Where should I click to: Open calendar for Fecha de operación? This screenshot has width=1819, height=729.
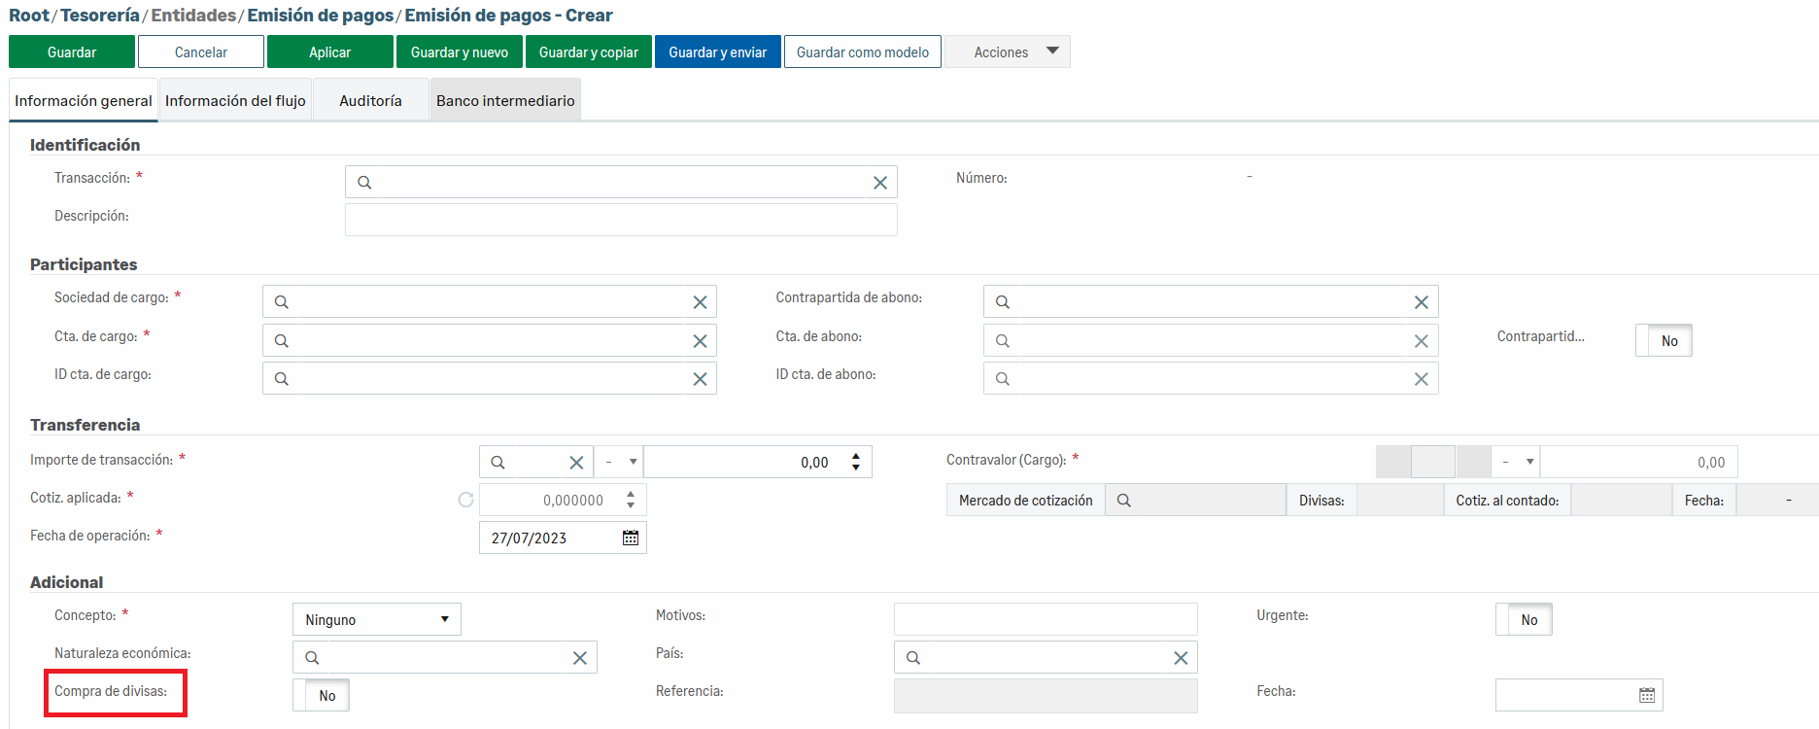631,538
